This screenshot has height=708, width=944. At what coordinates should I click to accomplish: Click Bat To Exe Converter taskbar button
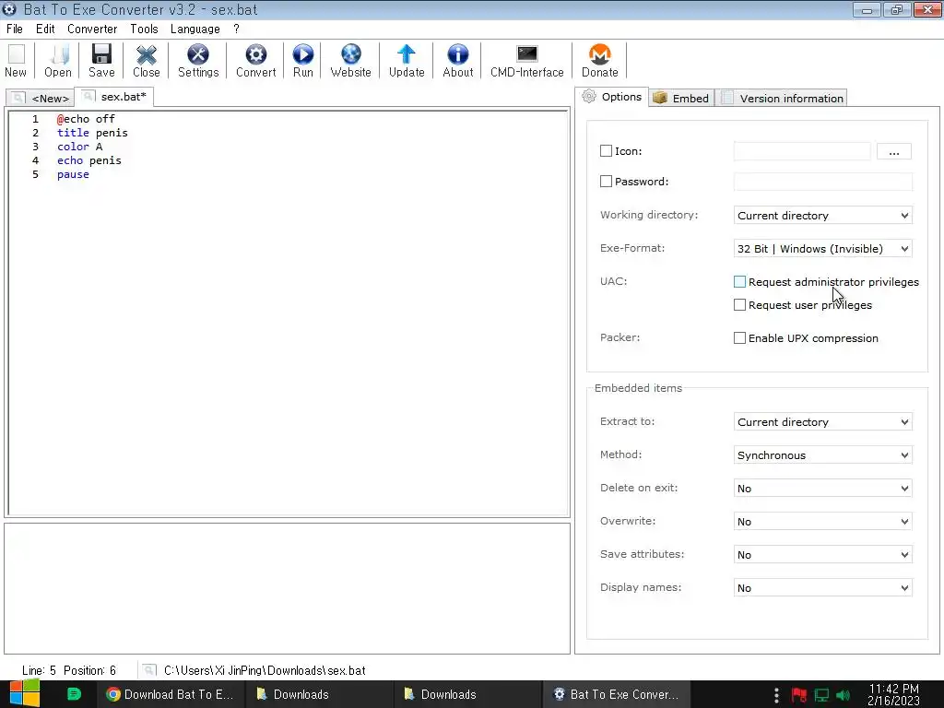click(x=616, y=694)
